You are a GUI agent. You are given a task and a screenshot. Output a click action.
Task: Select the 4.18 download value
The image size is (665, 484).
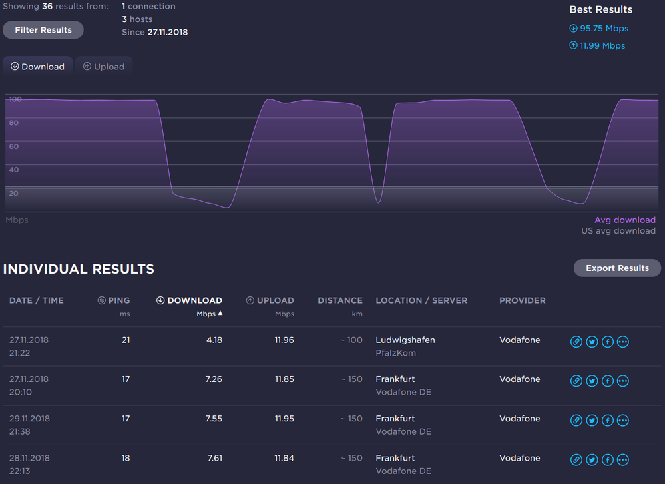click(214, 340)
